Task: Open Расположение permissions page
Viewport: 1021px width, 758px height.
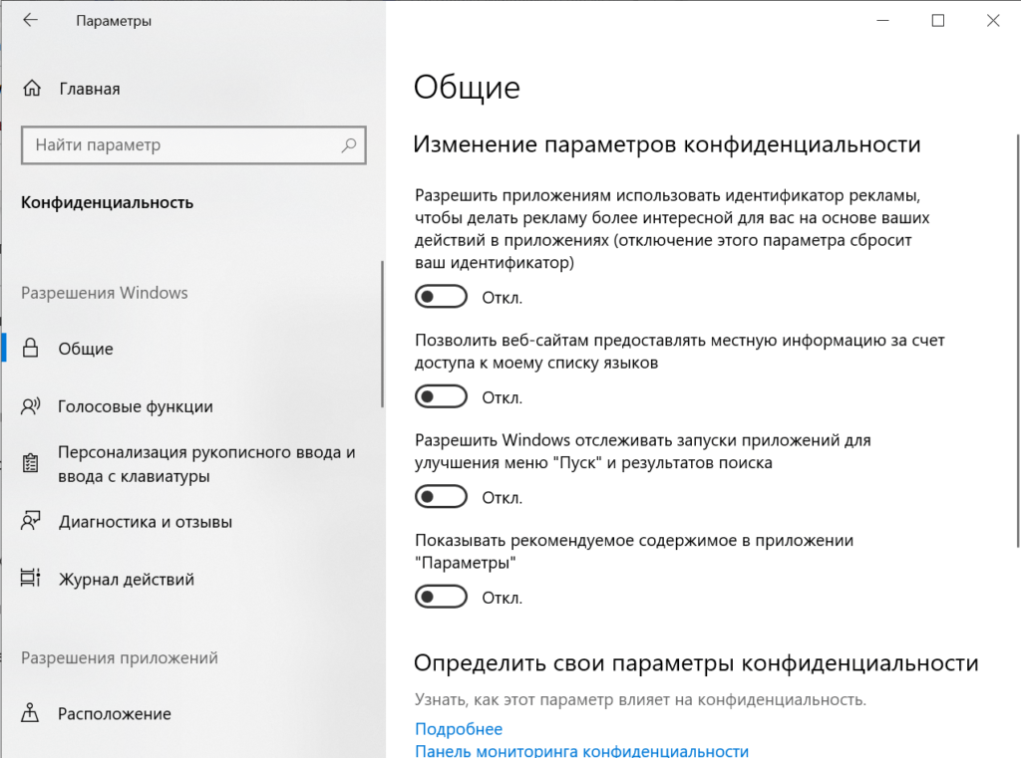Action: (x=192, y=713)
